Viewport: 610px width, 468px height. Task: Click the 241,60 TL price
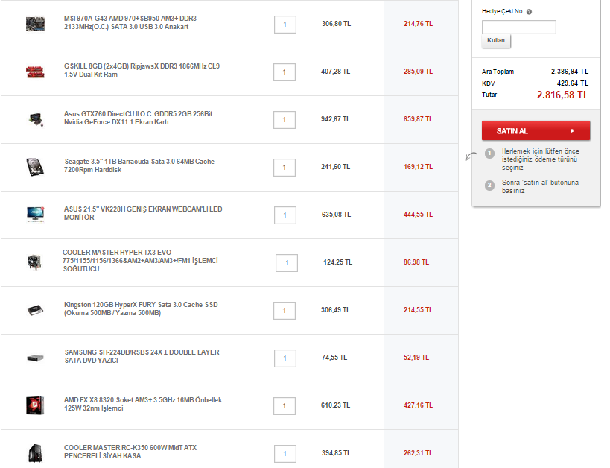tap(335, 167)
